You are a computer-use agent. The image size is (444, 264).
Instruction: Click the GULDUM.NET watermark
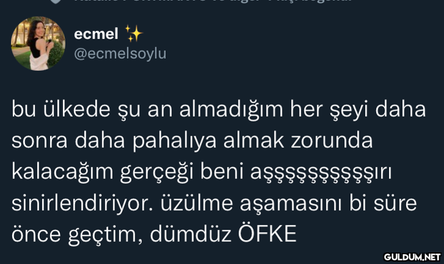pyautogui.click(x=412, y=257)
